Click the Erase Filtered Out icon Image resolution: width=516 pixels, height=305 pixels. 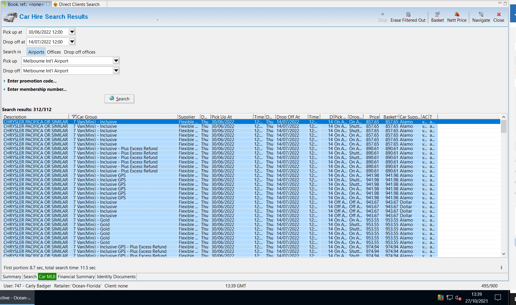tap(408, 14)
